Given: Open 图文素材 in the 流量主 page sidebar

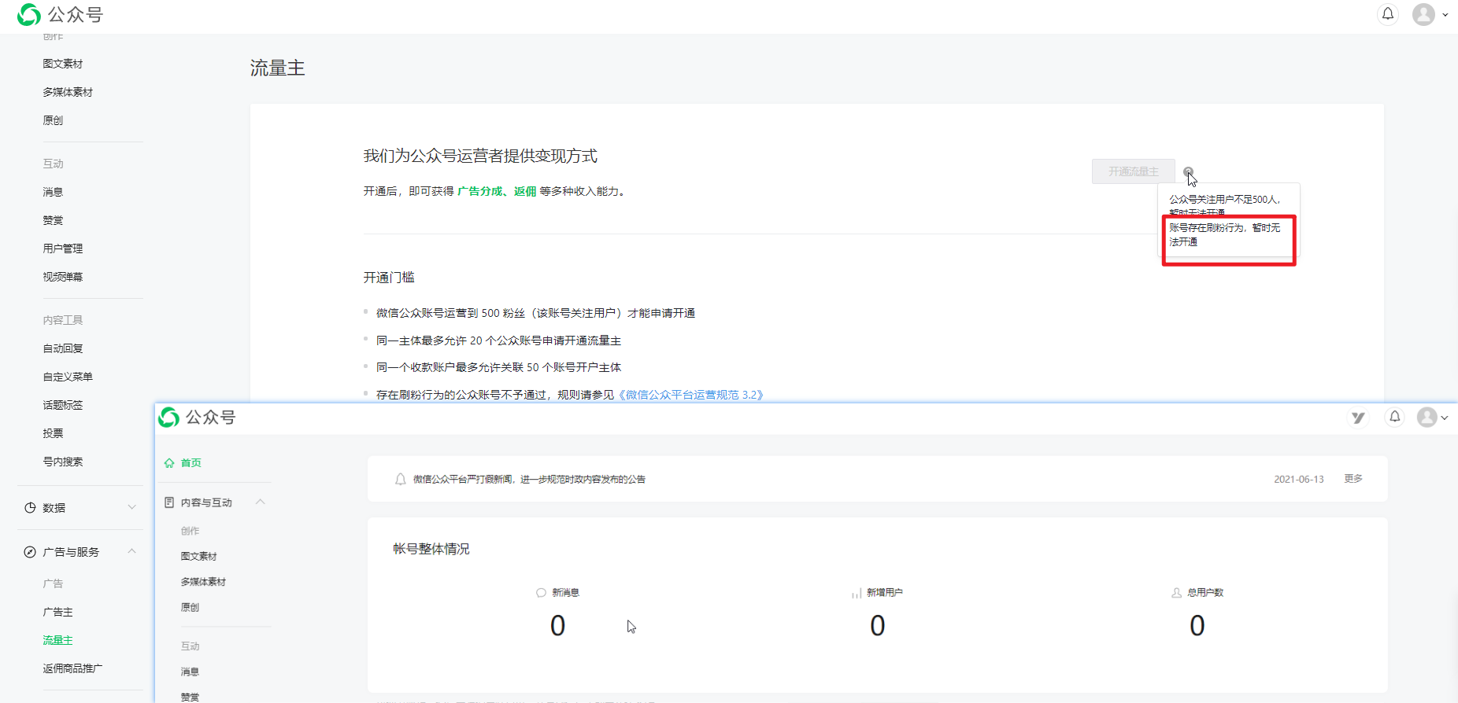Looking at the screenshot, I should pyautogui.click(x=63, y=64).
